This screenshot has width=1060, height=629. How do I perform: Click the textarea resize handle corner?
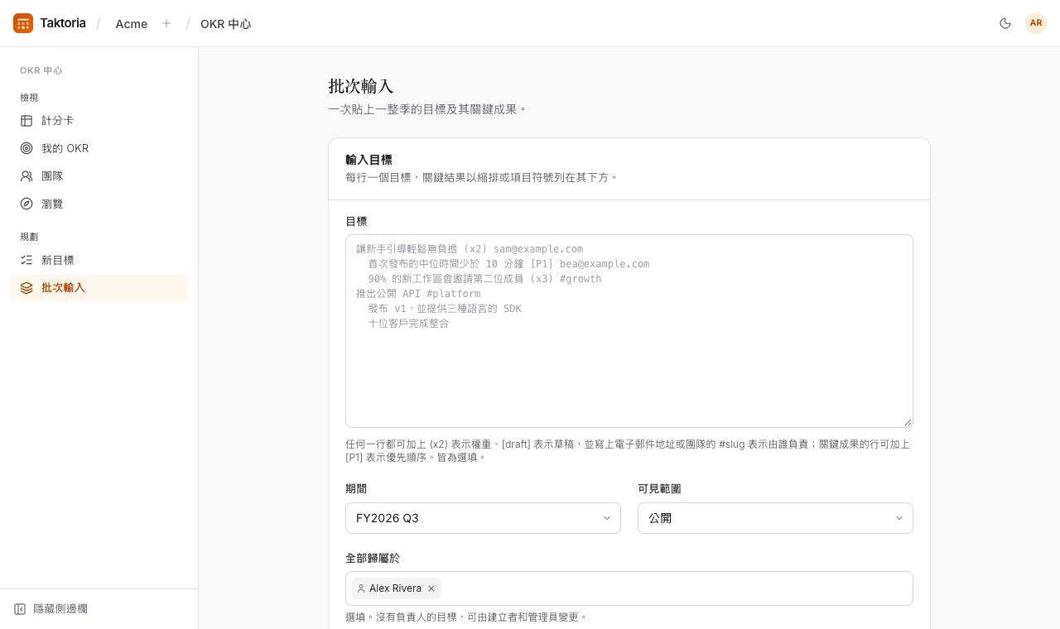click(908, 422)
